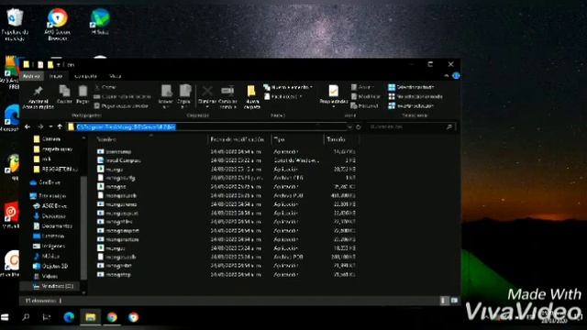Click Cortar in the ribbon
Viewport: 587px width, 330px height.
pyautogui.click(x=105, y=87)
